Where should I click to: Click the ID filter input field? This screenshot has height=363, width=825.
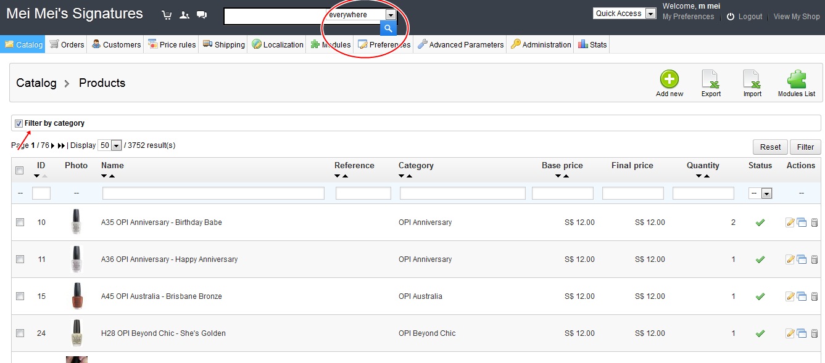[x=41, y=194]
